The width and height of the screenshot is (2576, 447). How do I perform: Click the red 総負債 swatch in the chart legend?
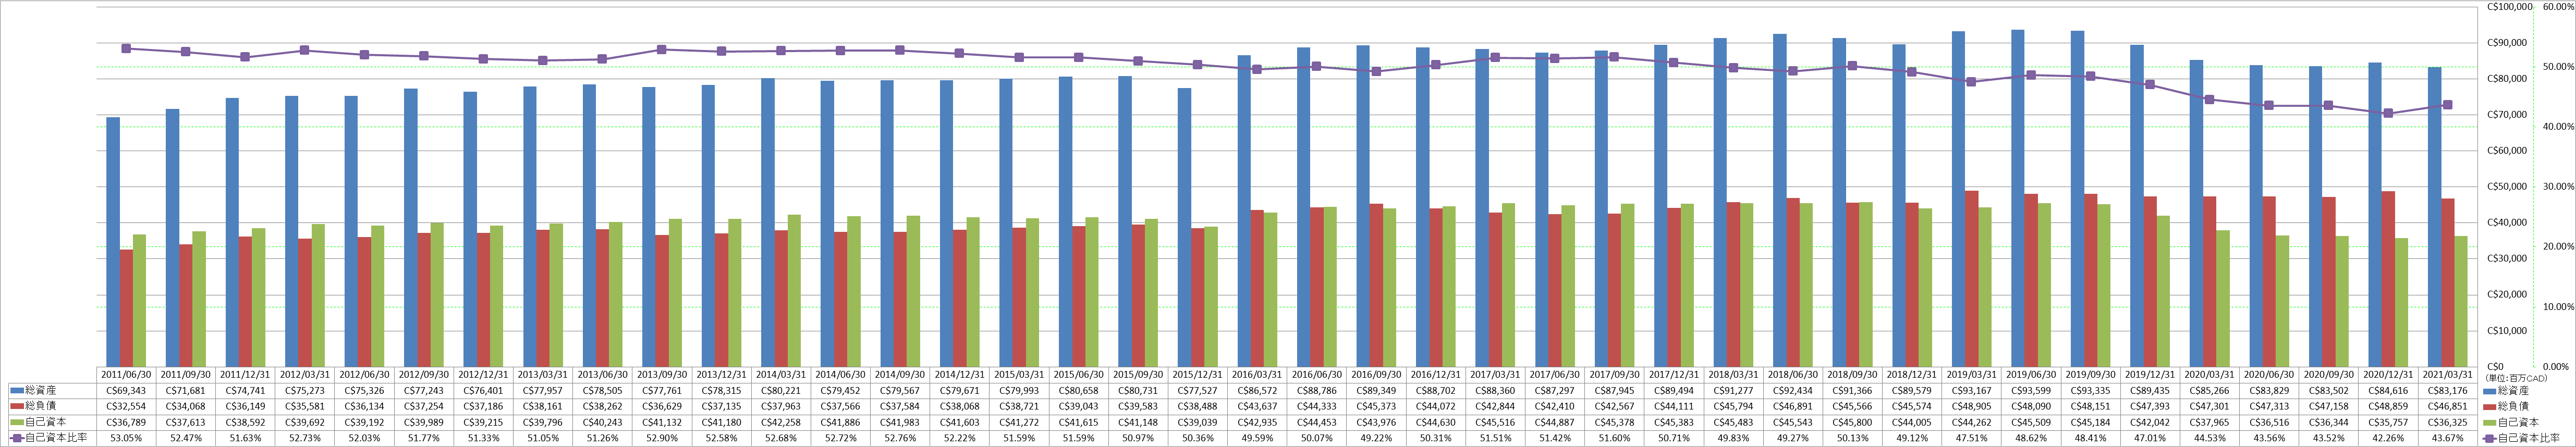click(x=2490, y=406)
